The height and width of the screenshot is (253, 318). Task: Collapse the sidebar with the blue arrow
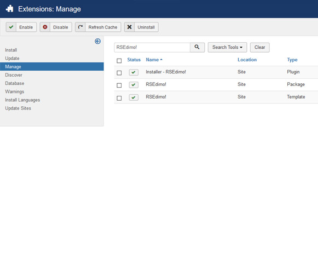(x=98, y=41)
